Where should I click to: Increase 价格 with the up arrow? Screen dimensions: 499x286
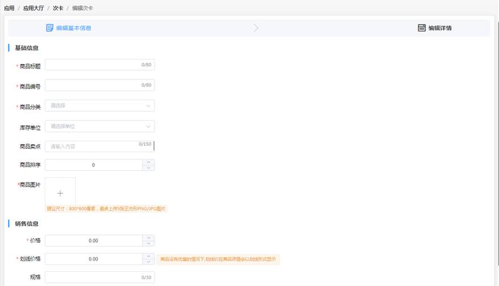click(148, 238)
